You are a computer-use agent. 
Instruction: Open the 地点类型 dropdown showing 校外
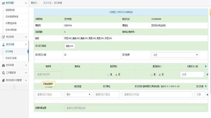pyautogui.click(x=78, y=95)
